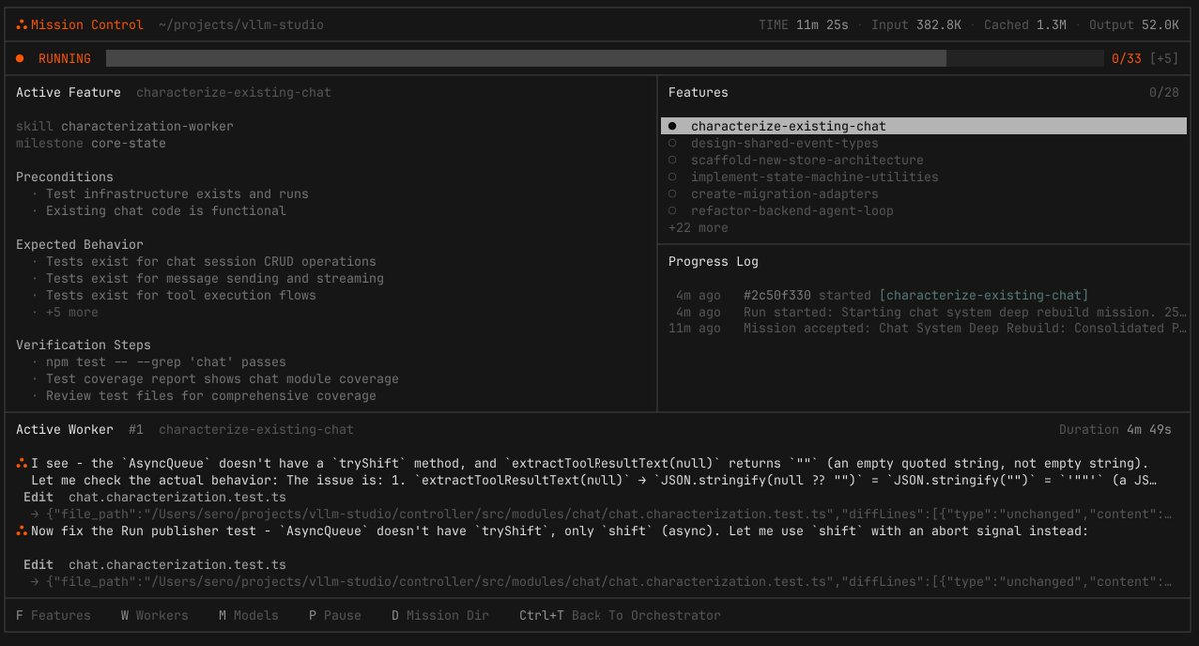
Task: Click the Features 0/28 count
Action: coord(1164,93)
